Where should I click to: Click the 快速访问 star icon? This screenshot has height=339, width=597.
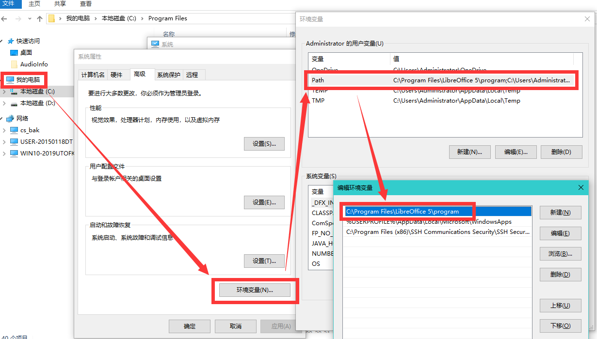tap(10, 41)
